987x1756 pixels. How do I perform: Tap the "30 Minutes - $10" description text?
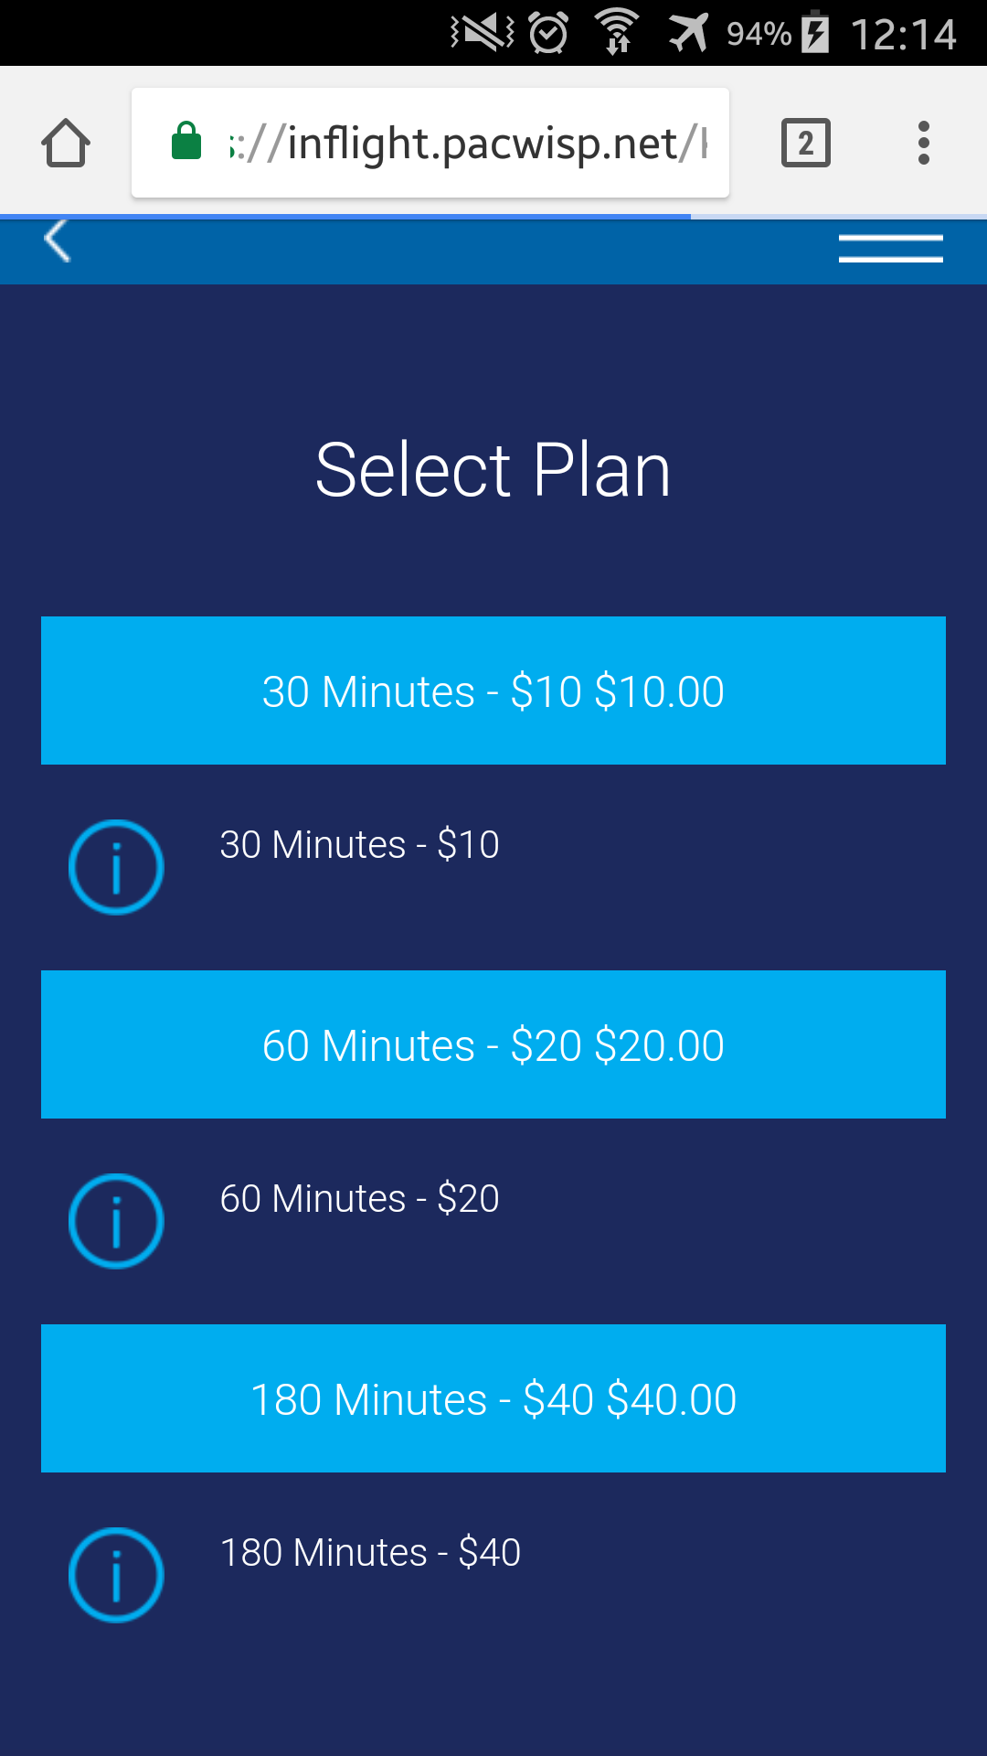pyautogui.click(x=359, y=844)
